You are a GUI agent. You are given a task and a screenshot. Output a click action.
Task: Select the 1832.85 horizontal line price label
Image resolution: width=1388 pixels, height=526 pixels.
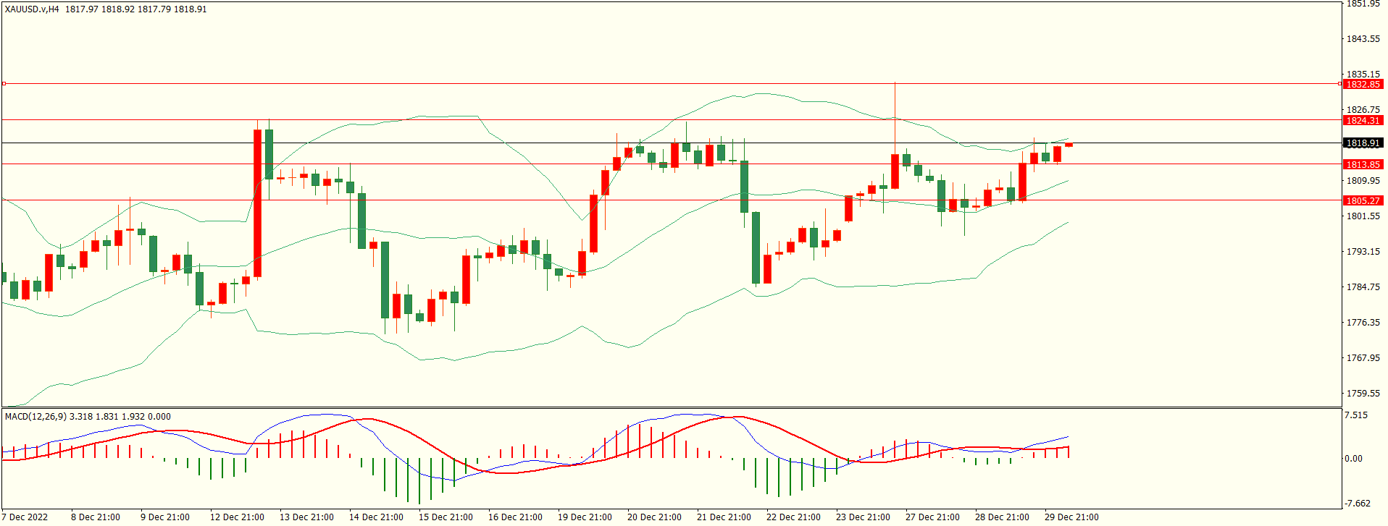point(1363,85)
